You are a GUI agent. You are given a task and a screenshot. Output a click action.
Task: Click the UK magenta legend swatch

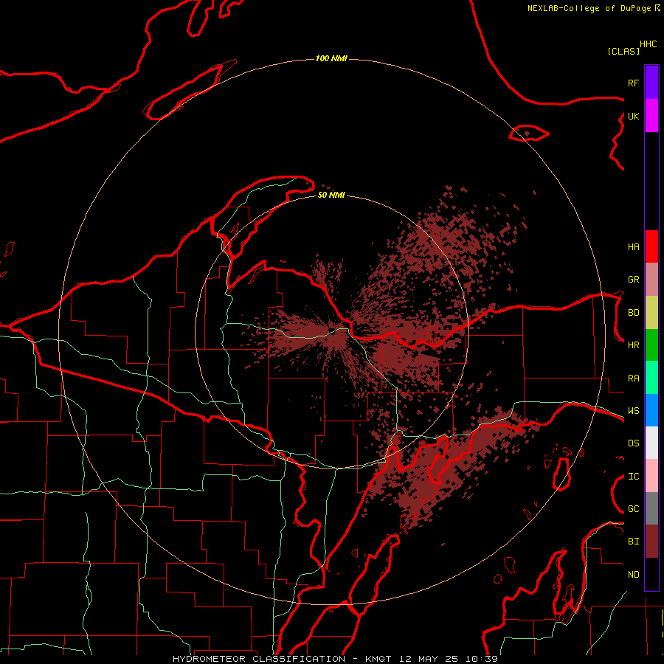(651, 116)
